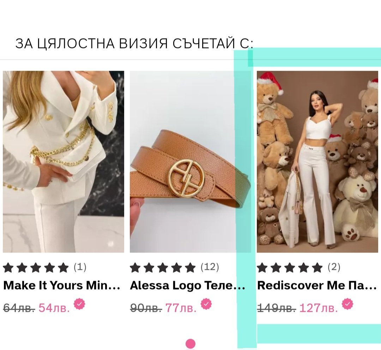The width and height of the screenshot is (381, 350).
Task: Open the (1) review count
Action: coord(80,267)
